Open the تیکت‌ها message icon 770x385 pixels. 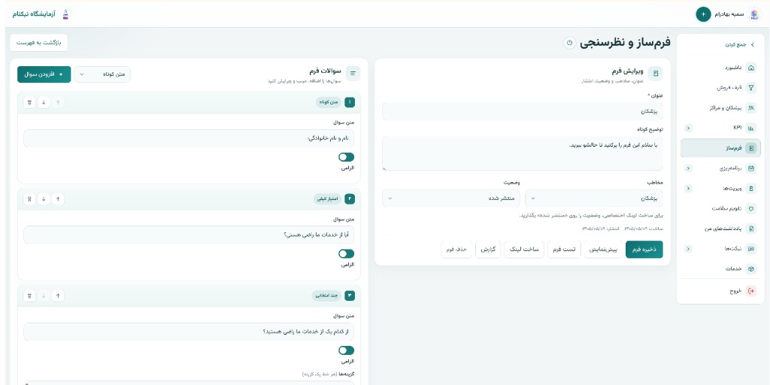tap(750, 248)
